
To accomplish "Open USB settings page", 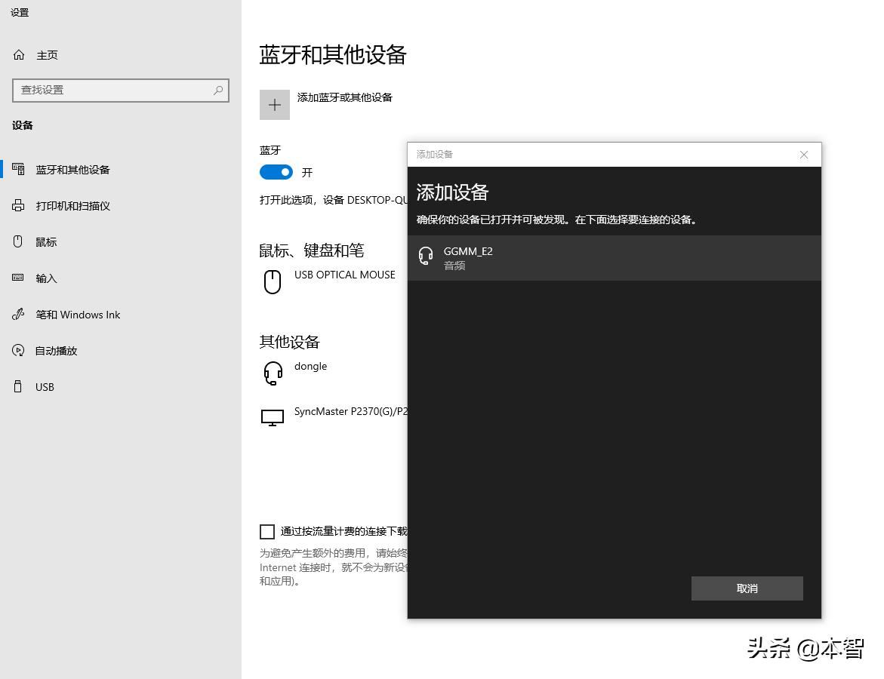I will [45, 387].
